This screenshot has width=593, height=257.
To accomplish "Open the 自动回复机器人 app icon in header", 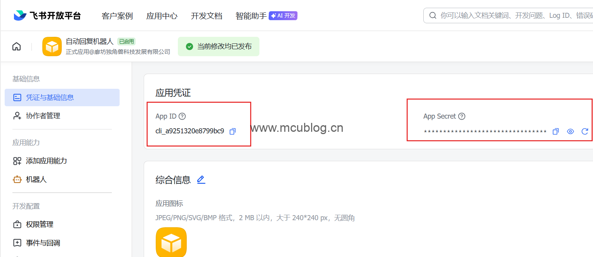I will pos(52,47).
